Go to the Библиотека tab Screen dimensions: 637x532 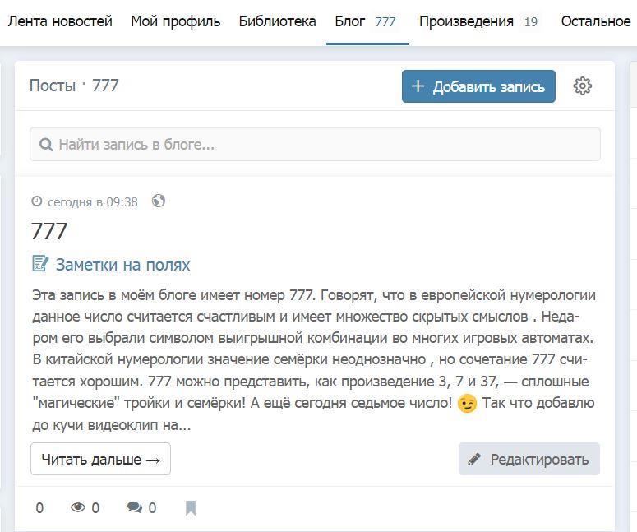click(277, 21)
